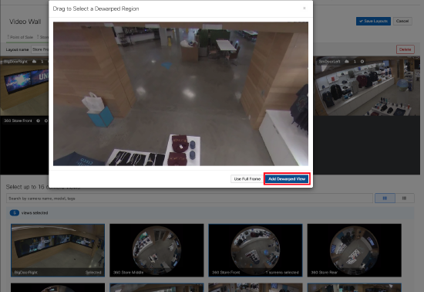Close the Dewarped Region dialog

305,8
